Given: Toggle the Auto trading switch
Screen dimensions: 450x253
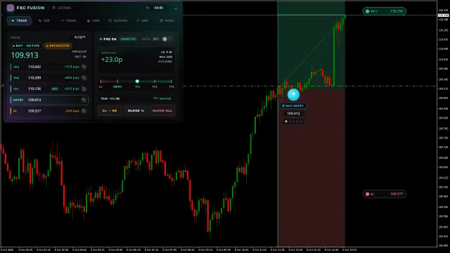Looking at the screenshot, I should point(167,39).
